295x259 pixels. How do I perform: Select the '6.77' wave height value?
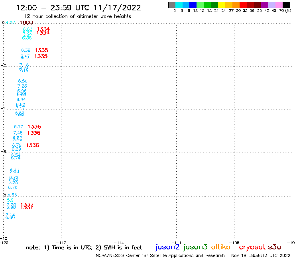[19, 127]
